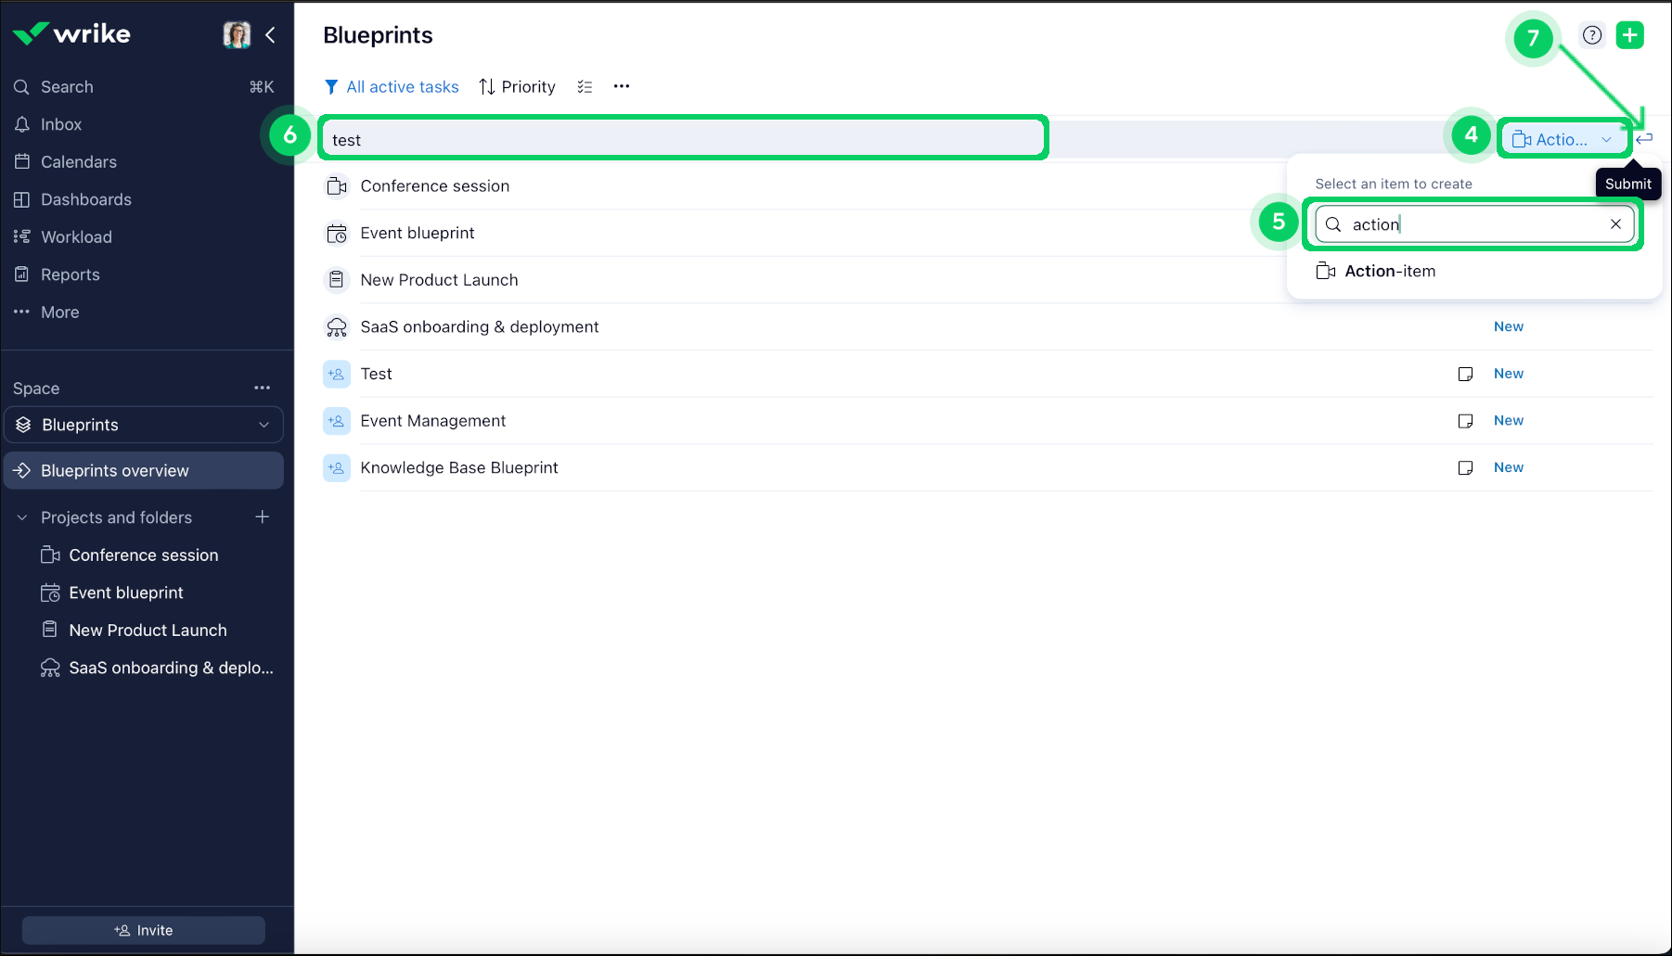1672x956 pixels.
Task: Add new project or folder plus icon
Action: [x=263, y=516]
